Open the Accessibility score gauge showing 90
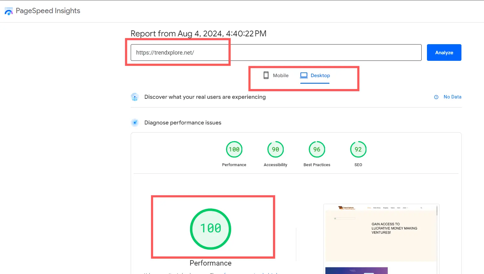 (275, 149)
